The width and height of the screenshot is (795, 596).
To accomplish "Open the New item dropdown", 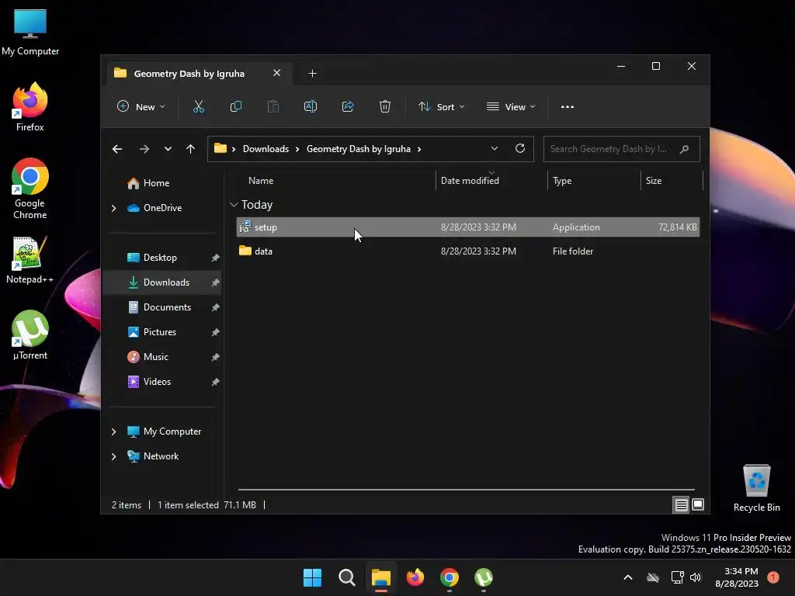I will pyautogui.click(x=141, y=107).
